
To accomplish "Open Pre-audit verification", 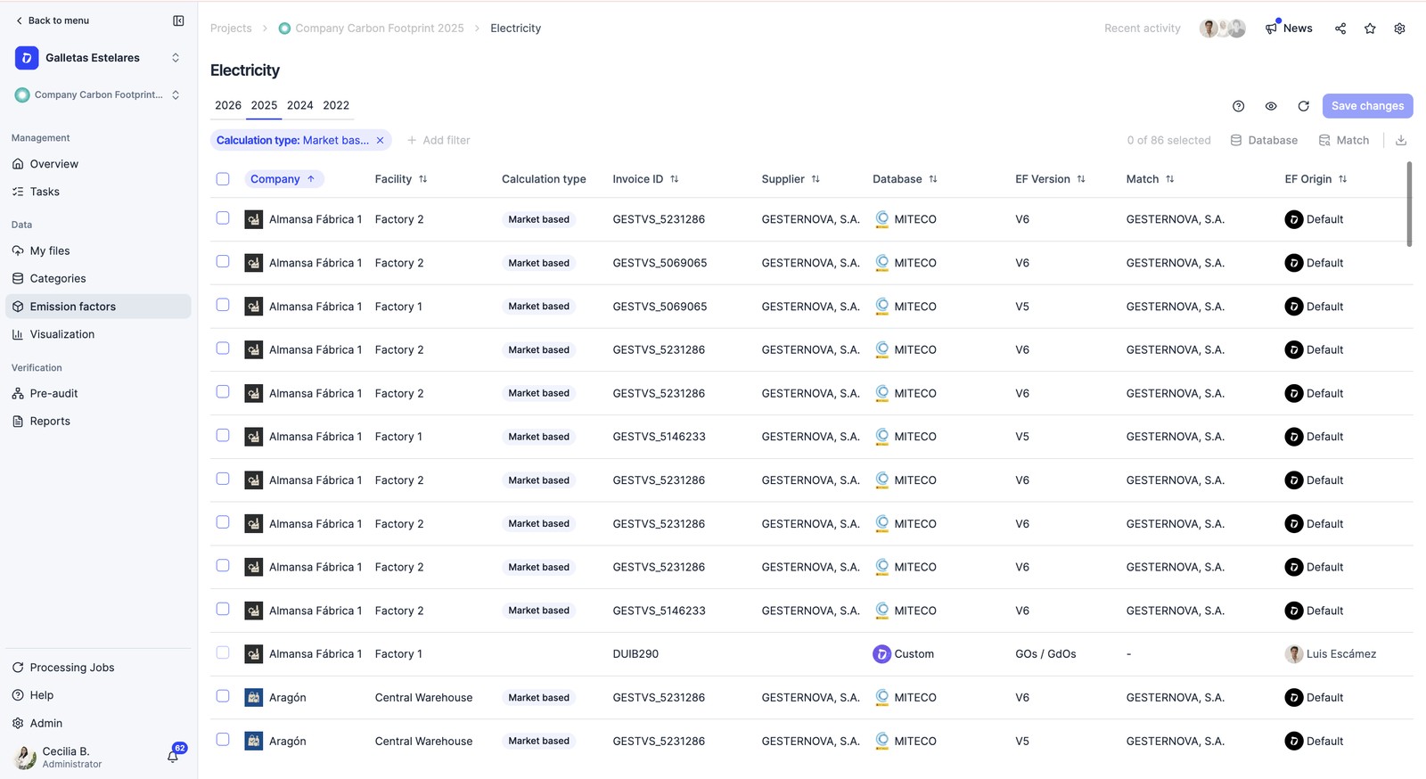I will coord(98,393).
